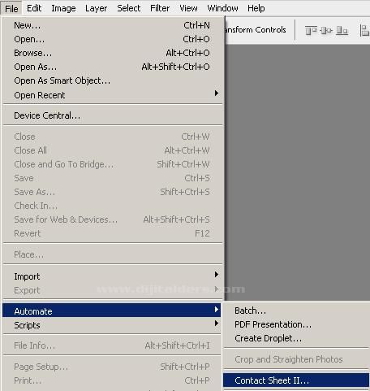Expand the Scripts submenu arrow
The image size is (370, 391).
217,323
